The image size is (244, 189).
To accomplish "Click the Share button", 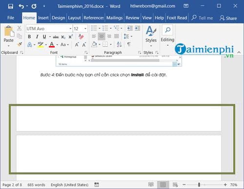I will pos(228,18).
